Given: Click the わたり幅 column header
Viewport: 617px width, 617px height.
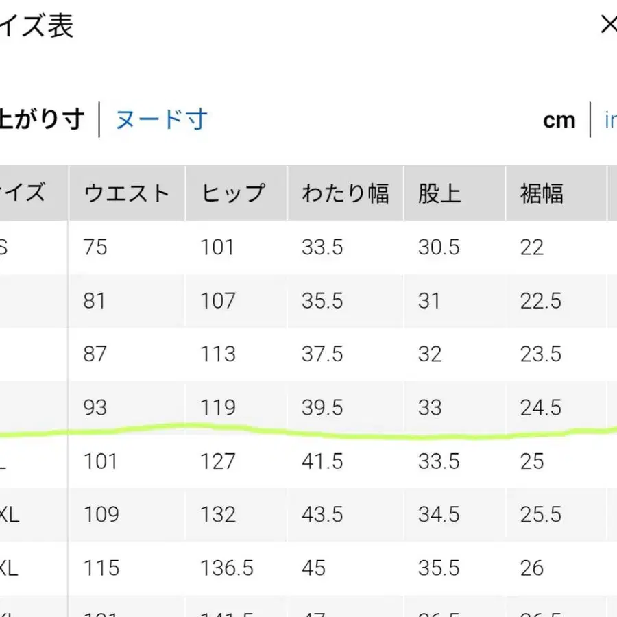Looking at the screenshot, I should 345,193.
